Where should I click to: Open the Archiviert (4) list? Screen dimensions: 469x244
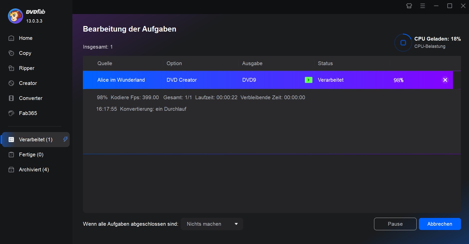point(34,170)
